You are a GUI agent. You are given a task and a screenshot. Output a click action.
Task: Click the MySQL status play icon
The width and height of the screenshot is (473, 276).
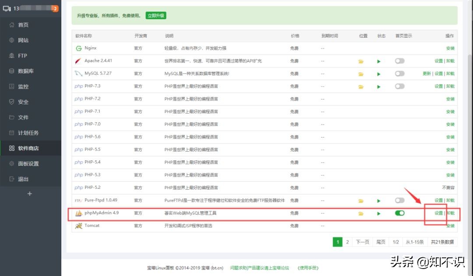379,74
